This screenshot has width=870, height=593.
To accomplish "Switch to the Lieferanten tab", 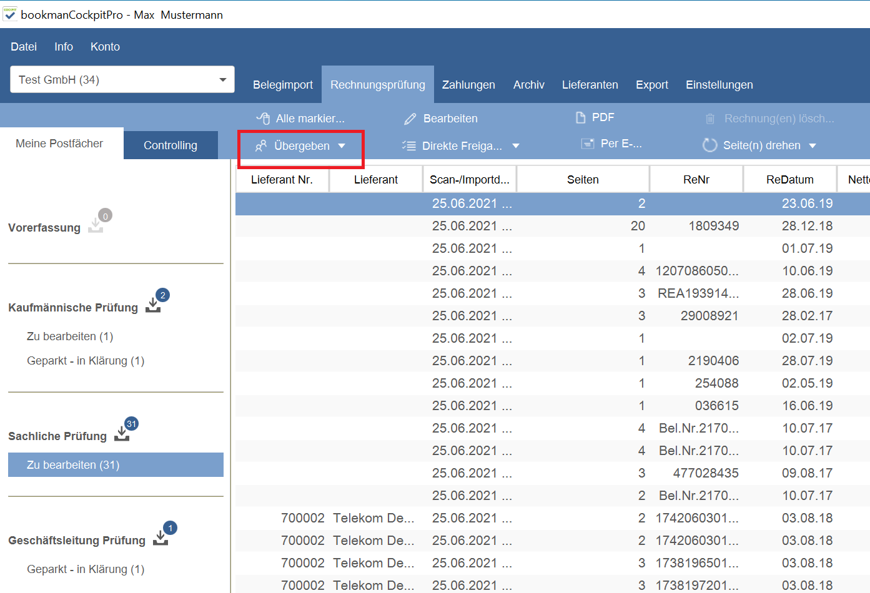I will pyautogui.click(x=590, y=85).
